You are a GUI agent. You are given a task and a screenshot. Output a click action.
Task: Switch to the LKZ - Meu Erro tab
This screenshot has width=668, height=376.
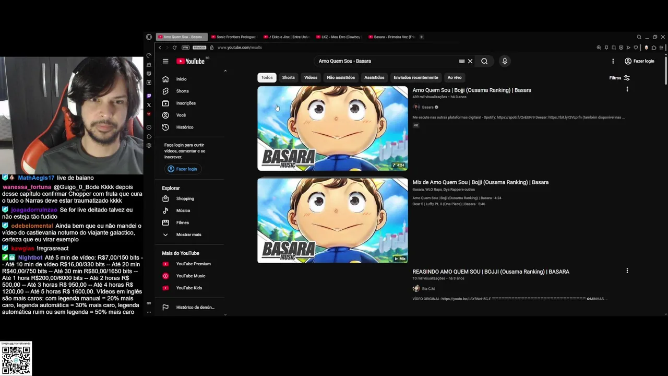(x=339, y=37)
